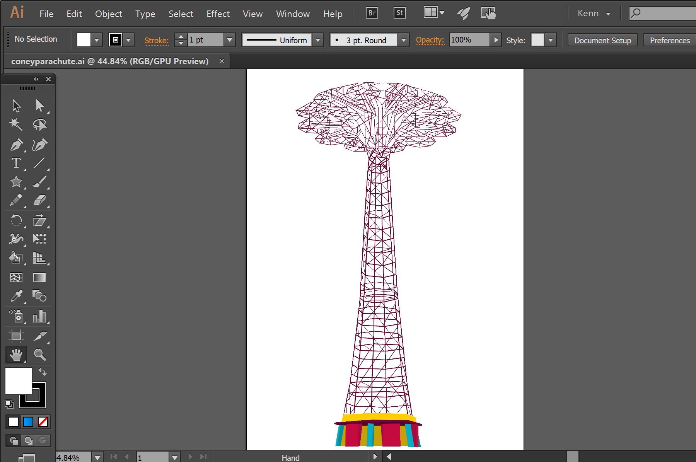Select the Pencil tool
Screen dimensions: 696x462
16,200
